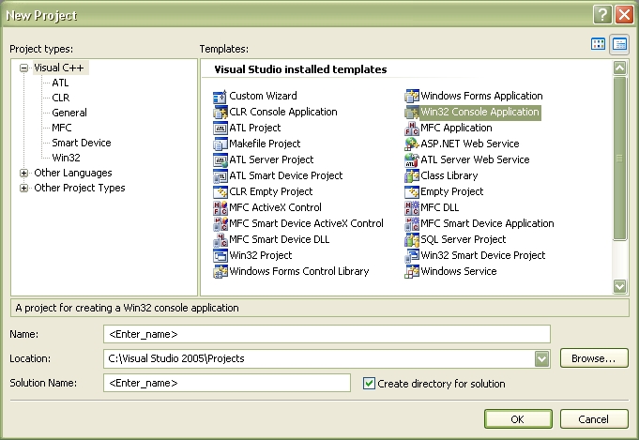The height and width of the screenshot is (440, 639).
Task: Click the templates vertical scrollbar thumb
Action: 619,158
